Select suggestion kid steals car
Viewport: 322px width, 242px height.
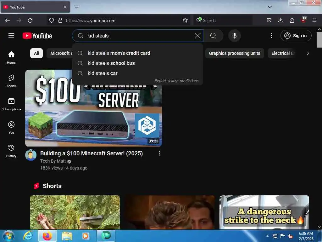point(137,73)
